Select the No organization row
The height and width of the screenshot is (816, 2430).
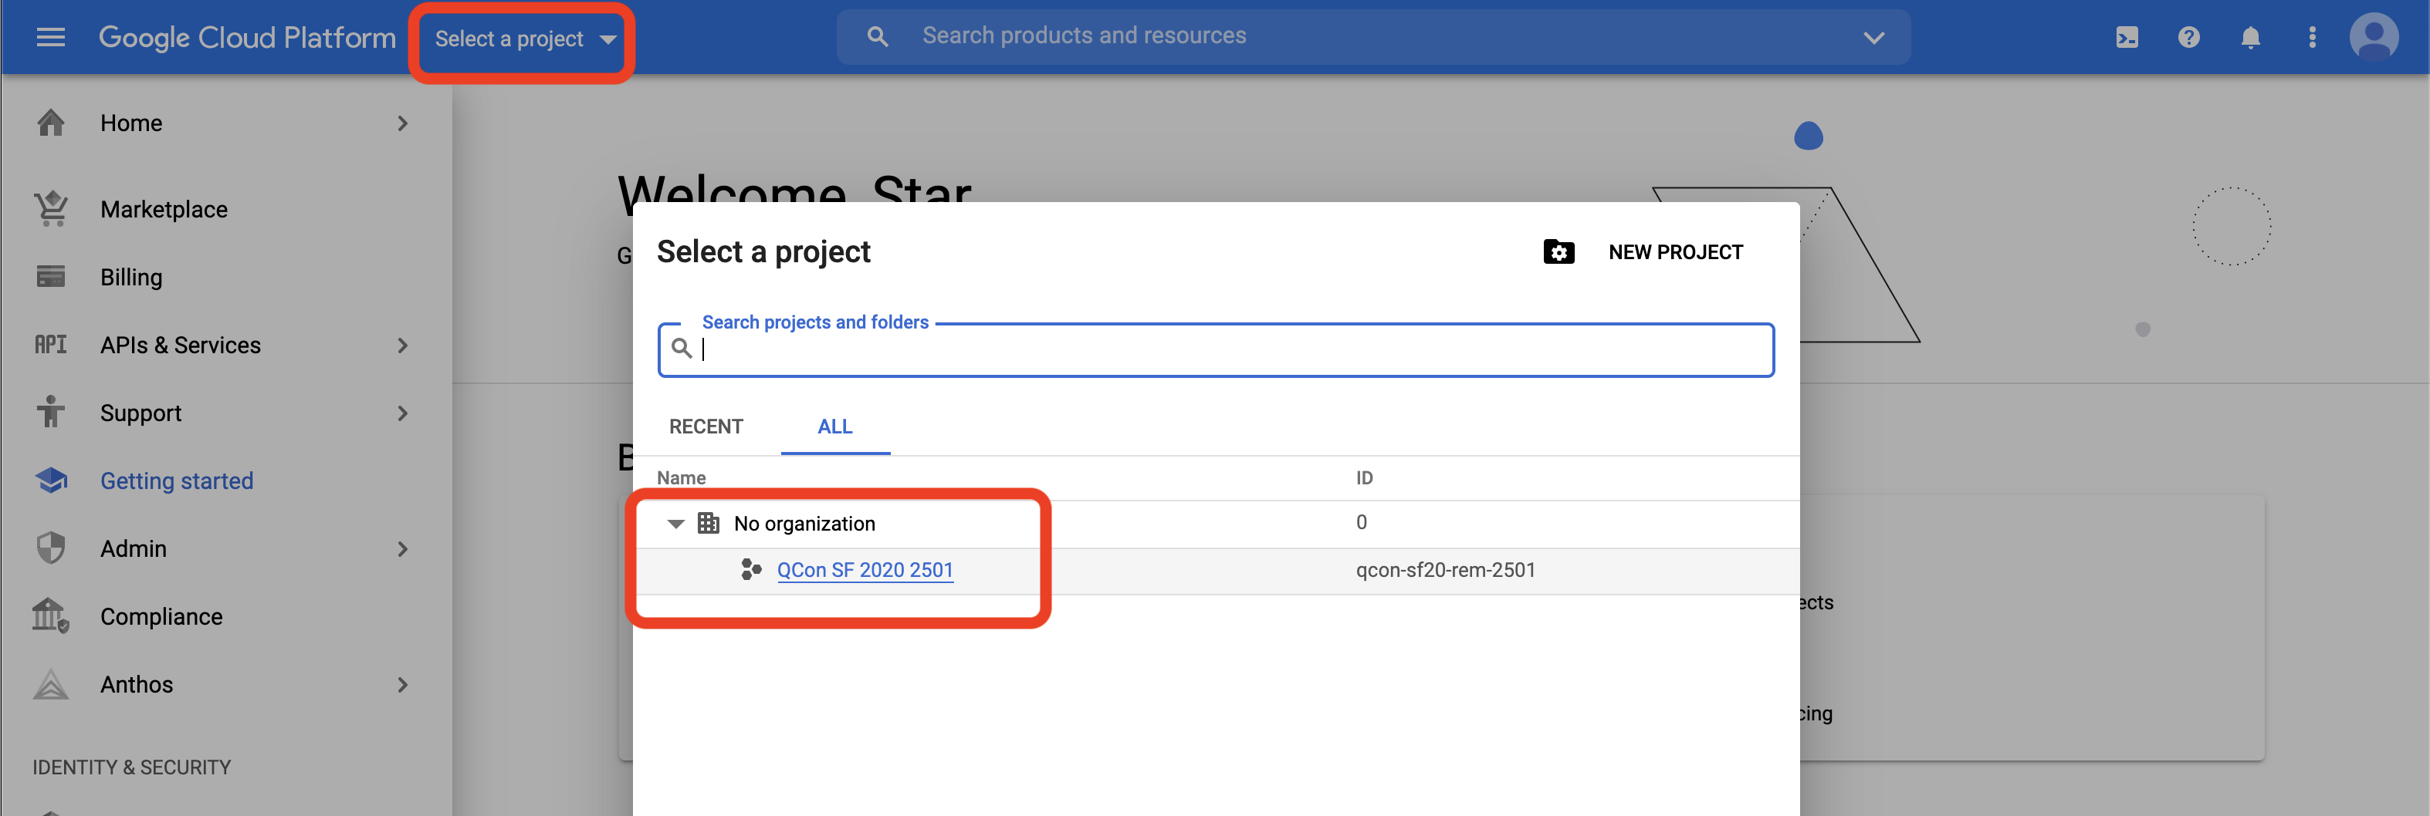1216,523
